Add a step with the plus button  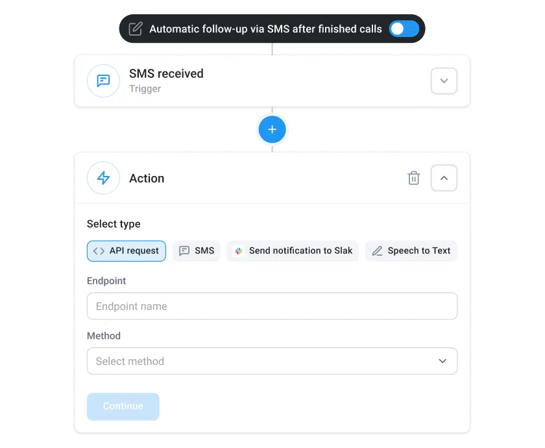(272, 130)
